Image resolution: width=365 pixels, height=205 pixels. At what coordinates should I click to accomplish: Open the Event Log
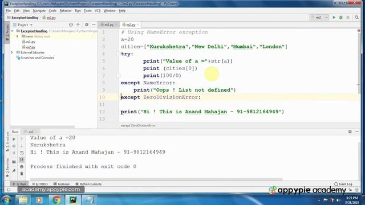pyautogui.click(x=343, y=184)
